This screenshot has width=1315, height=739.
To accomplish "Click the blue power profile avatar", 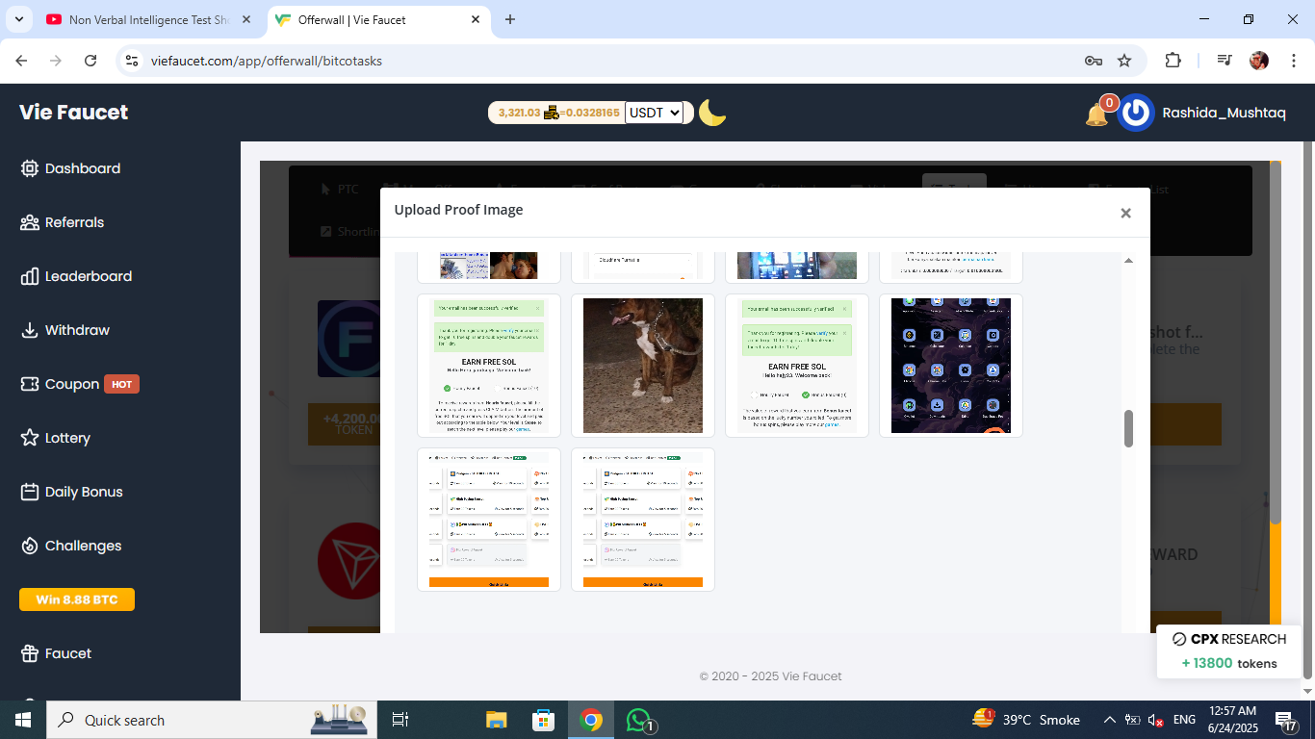I will point(1136,113).
